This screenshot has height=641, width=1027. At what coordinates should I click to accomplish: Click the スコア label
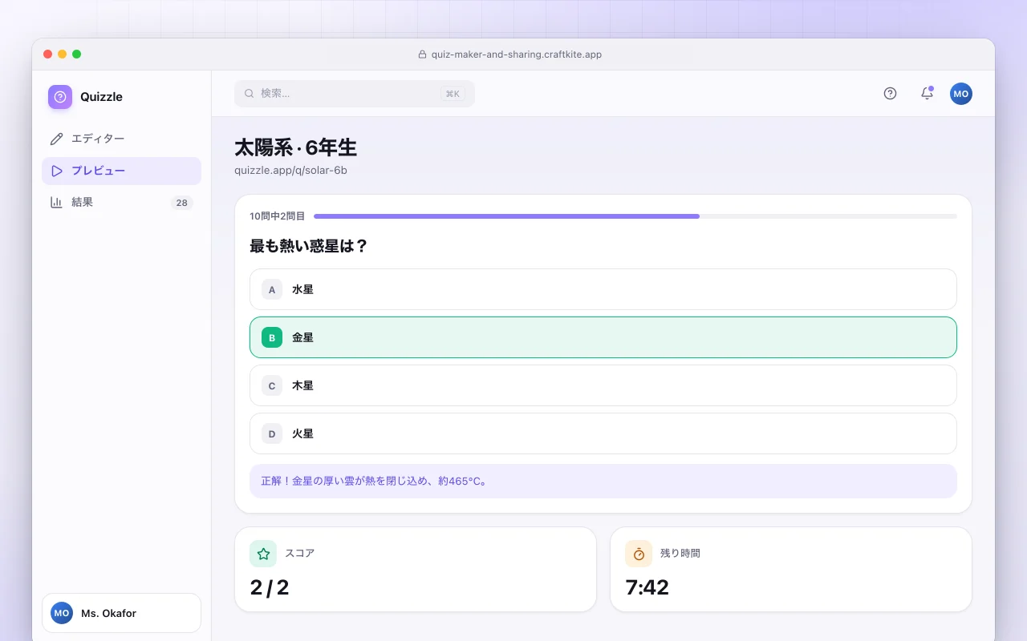[x=299, y=554]
